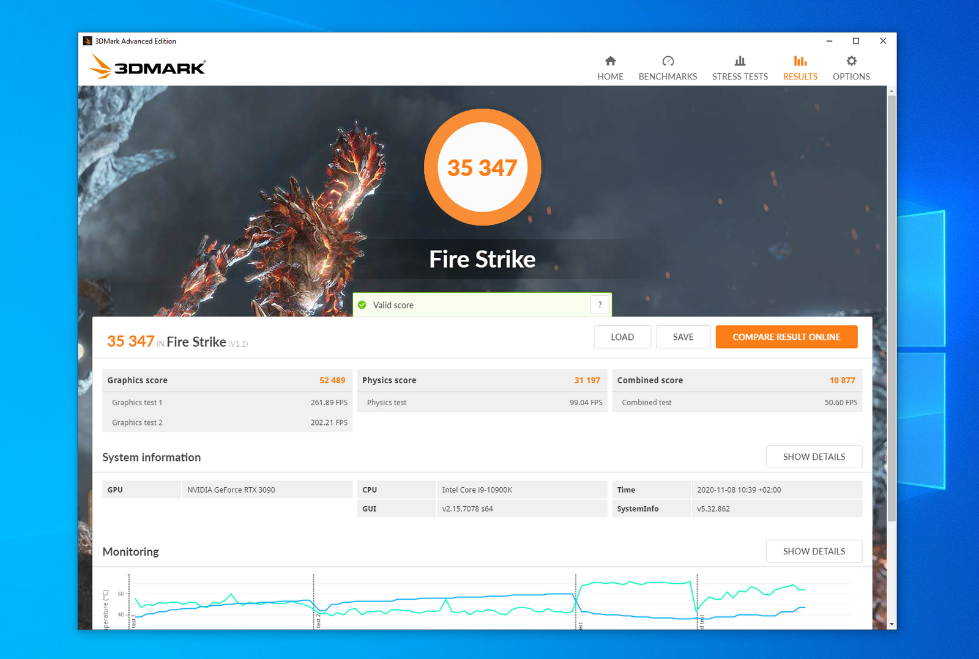This screenshot has width=979, height=659.
Task: Minimize the 3DMark window
Action: click(x=829, y=41)
